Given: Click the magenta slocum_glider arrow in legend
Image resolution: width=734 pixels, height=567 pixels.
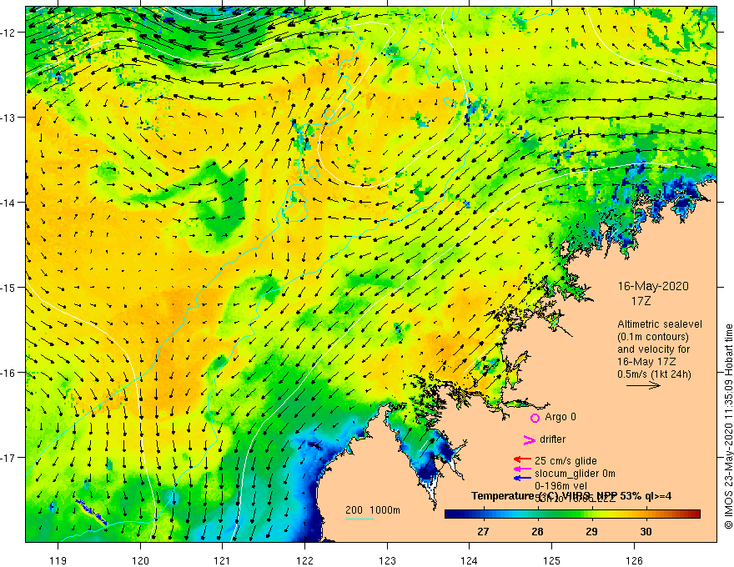Looking at the screenshot, I should (x=522, y=469).
